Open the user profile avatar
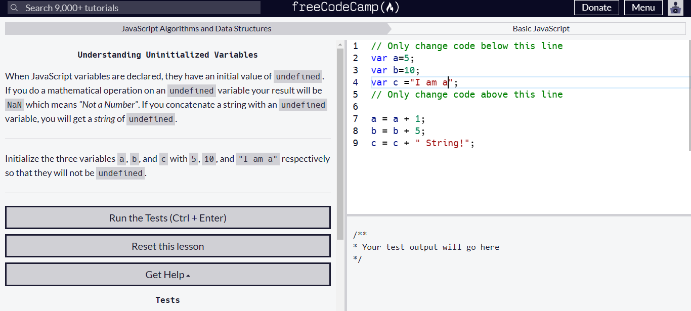Viewport: 691px width, 311px height. pyautogui.click(x=675, y=8)
